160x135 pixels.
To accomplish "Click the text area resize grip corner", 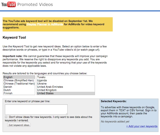I will [67, 114].
